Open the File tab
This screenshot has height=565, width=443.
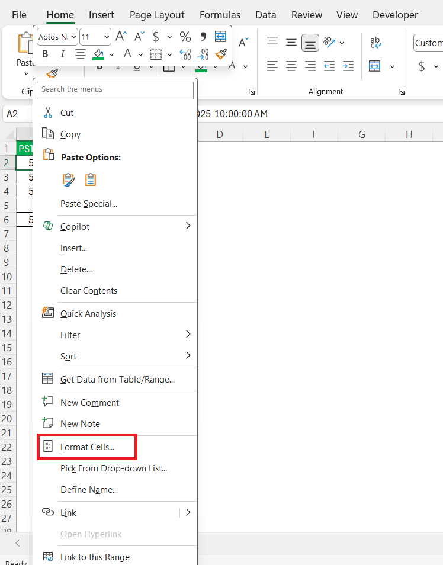click(x=19, y=15)
